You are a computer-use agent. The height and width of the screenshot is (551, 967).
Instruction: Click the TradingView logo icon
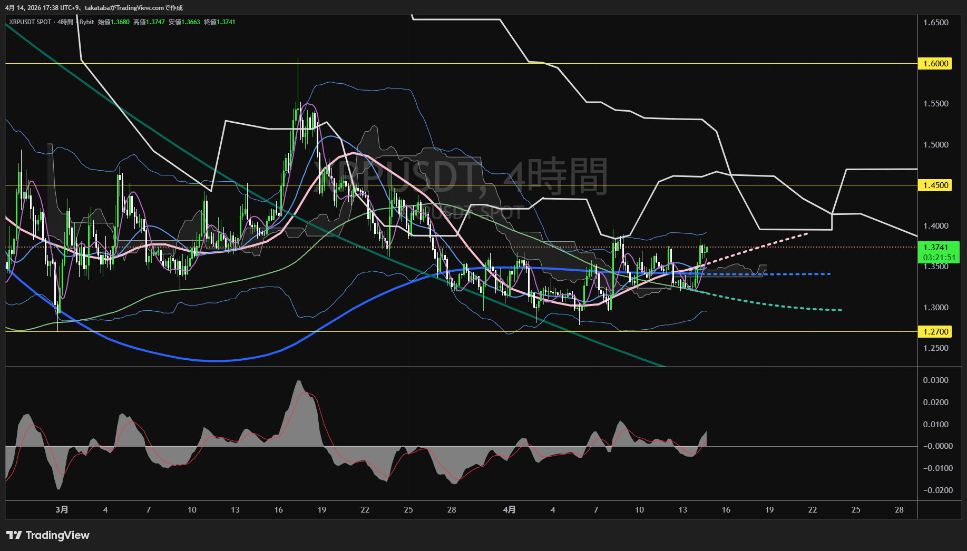coord(14,535)
